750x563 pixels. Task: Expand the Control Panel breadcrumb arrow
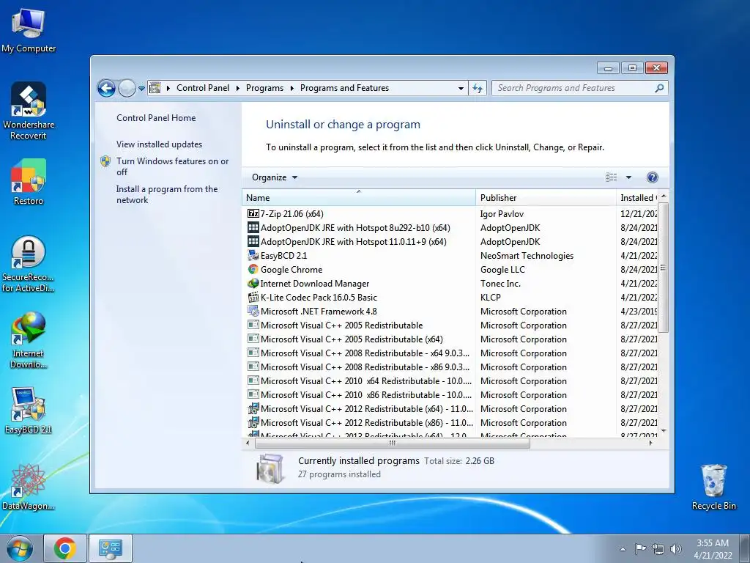(x=238, y=88)
